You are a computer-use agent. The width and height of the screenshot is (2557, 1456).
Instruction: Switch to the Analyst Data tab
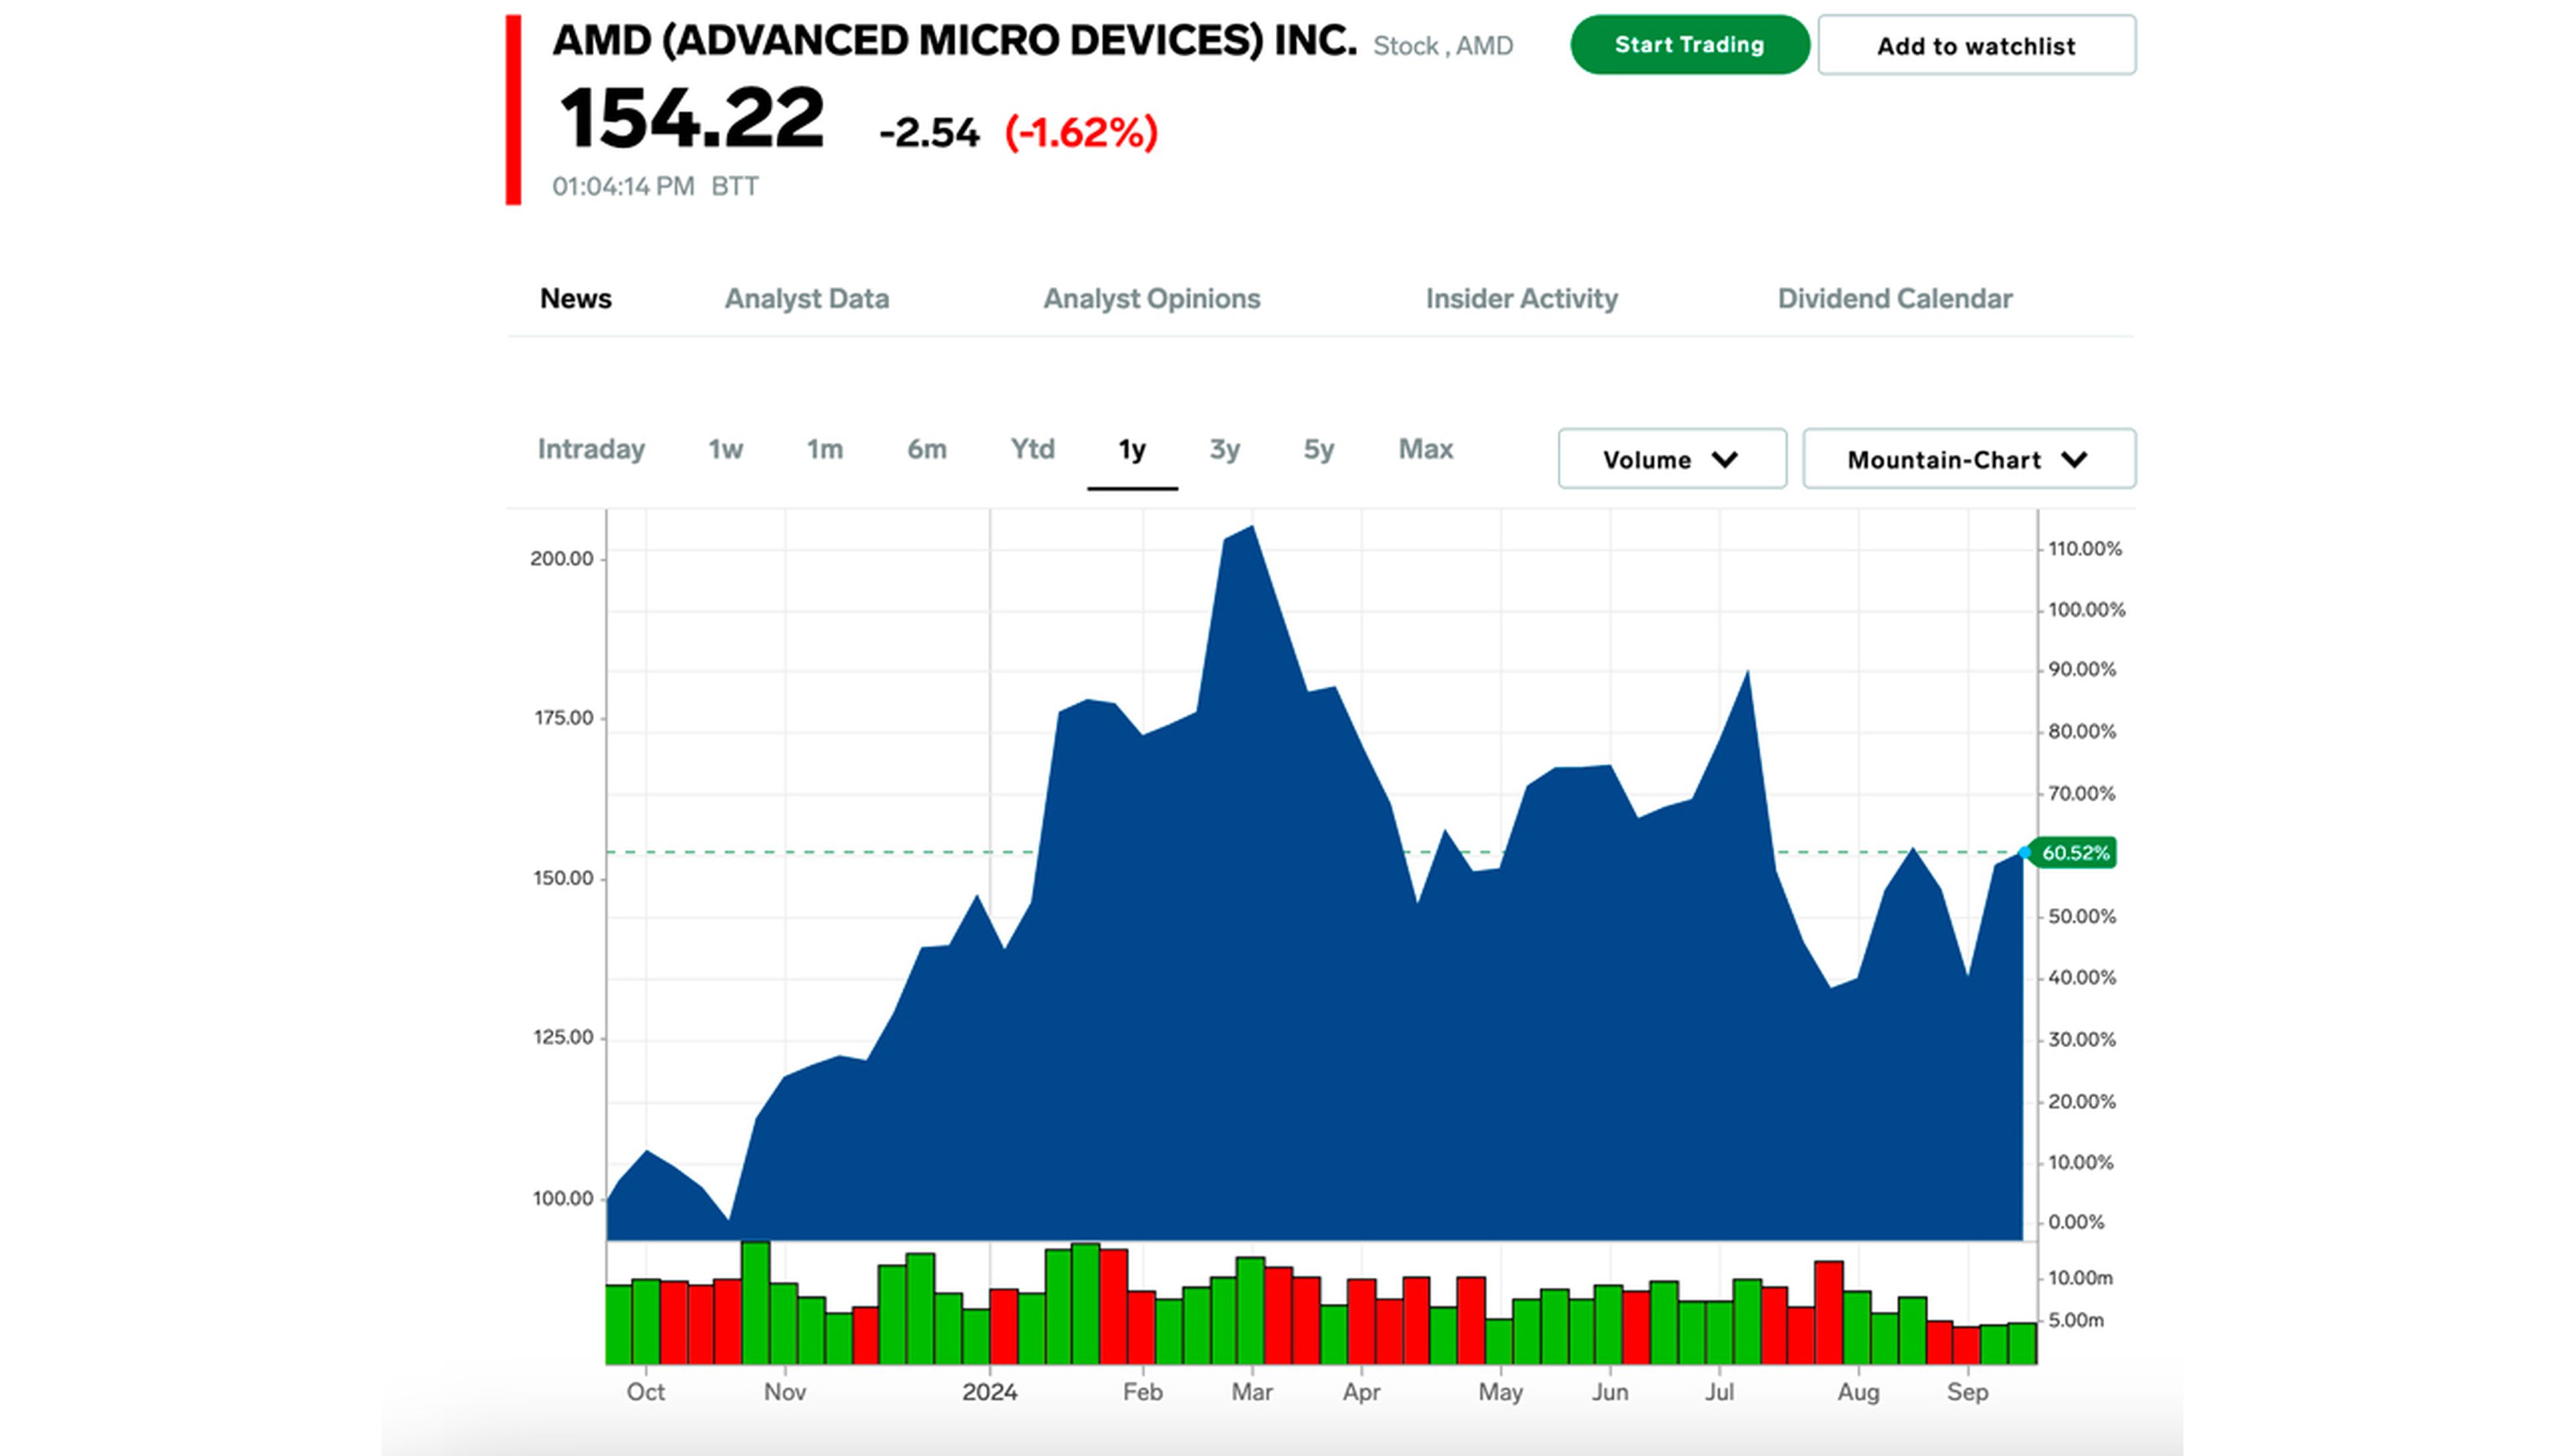[x=807, y=299]
